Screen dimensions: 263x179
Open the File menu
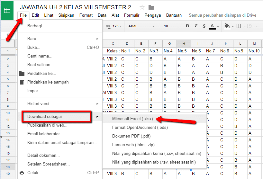23,15
